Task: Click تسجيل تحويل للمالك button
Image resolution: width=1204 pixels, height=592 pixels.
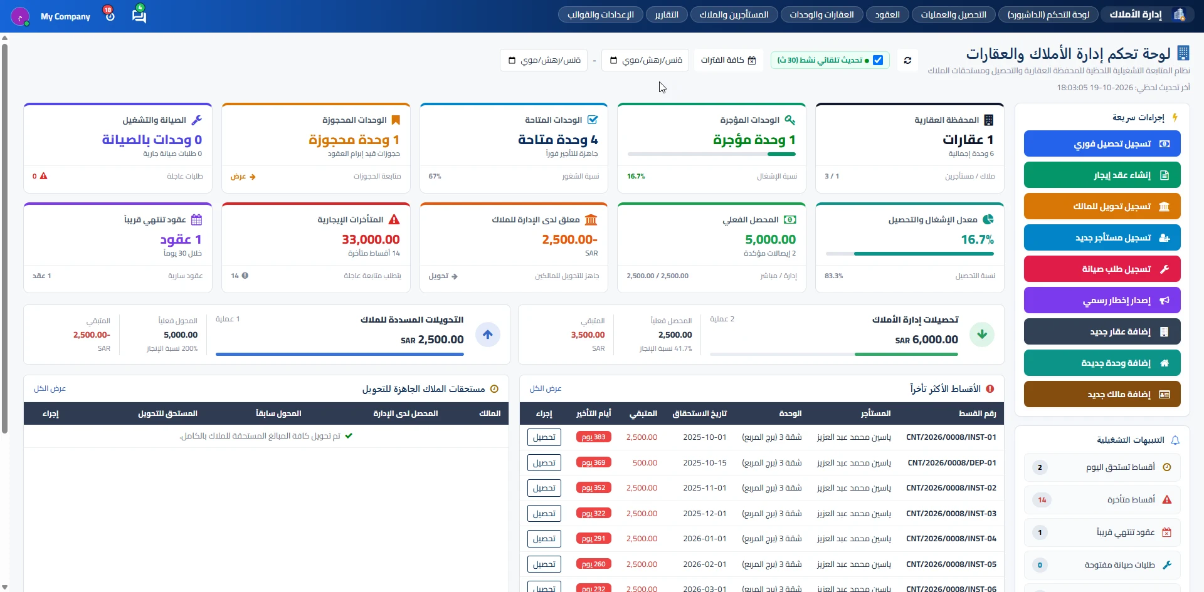Action: pos(1102,206)
